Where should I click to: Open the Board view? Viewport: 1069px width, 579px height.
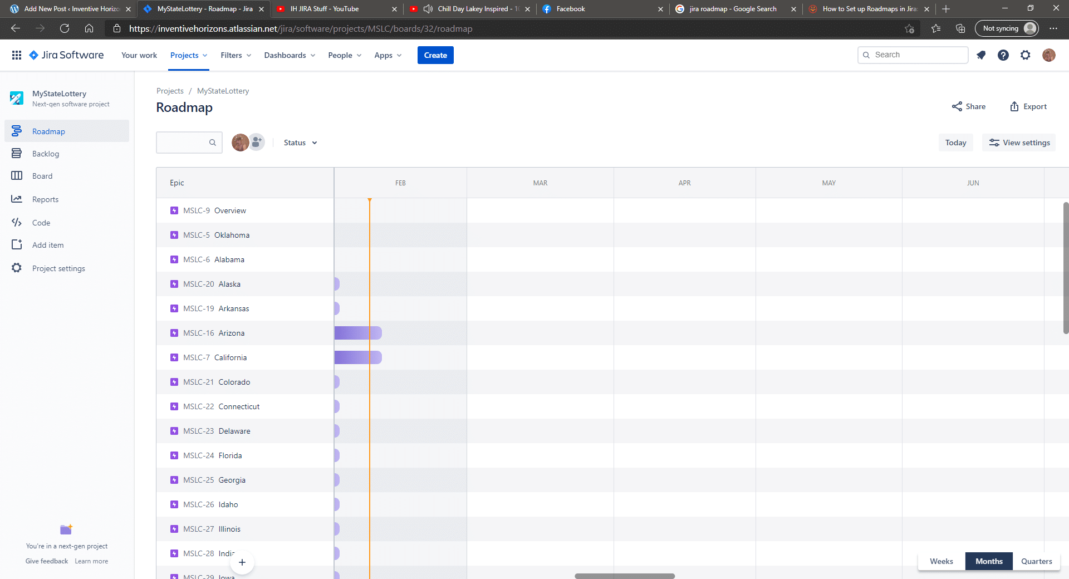[41, 175]
